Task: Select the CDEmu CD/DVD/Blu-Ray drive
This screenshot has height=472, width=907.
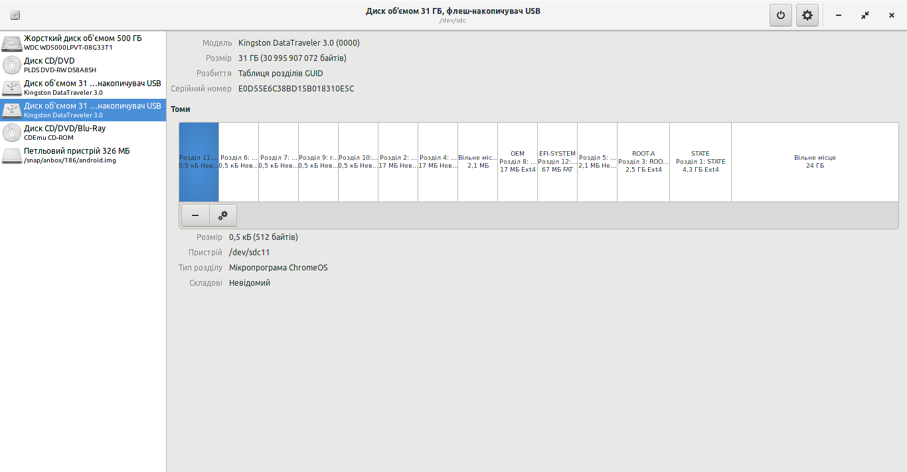Action: point(83,133)
